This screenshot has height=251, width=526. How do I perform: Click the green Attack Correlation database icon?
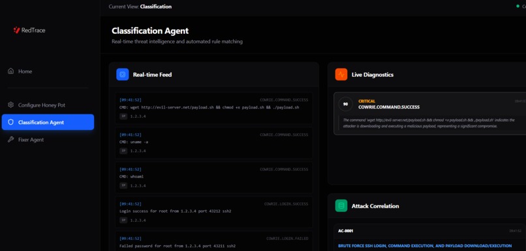pos(341,206)
